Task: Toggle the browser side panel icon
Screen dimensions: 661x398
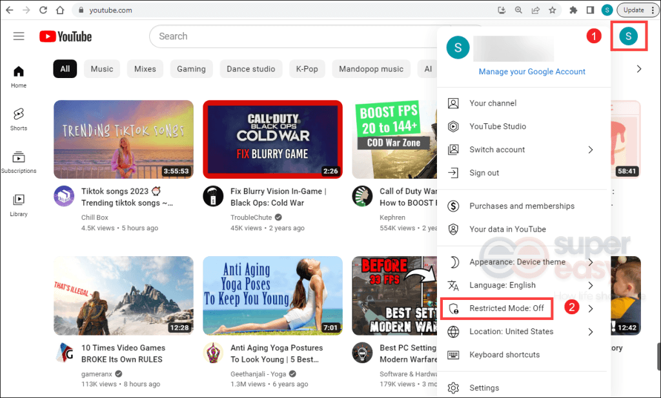Action: pyautogui.click(x=590, y=10)
